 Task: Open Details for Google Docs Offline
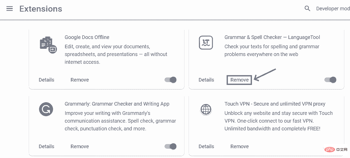[47, 80]
